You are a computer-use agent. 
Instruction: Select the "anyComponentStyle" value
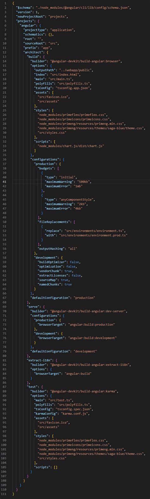(x=77, y=200)
